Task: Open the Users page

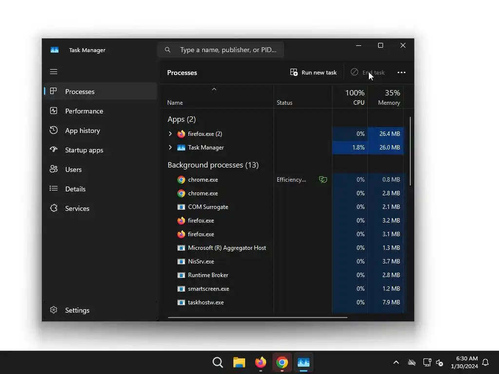Action: pyautogui.click(x=100, y=169)
